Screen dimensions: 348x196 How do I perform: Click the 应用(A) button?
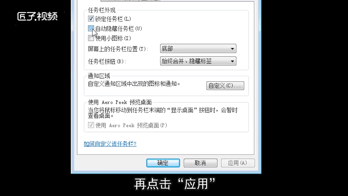(x=238, y=163)
